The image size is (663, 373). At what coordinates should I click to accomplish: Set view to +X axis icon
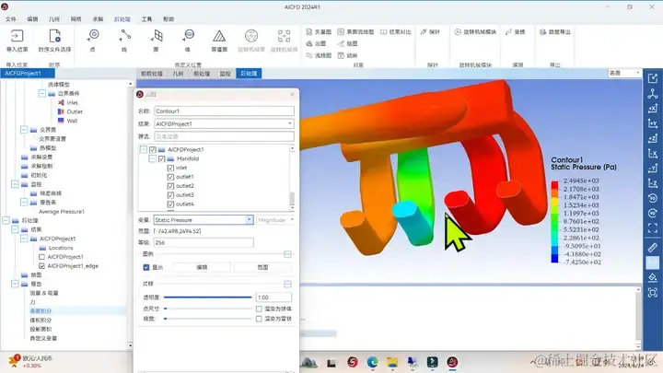tap(653, 109)
